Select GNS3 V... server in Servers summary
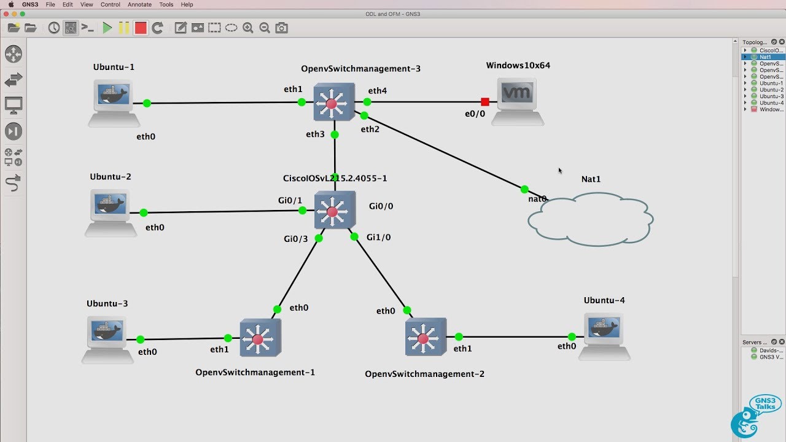This screenshot has height=442, width=786. pyautogui.click(x=763, y=357)
